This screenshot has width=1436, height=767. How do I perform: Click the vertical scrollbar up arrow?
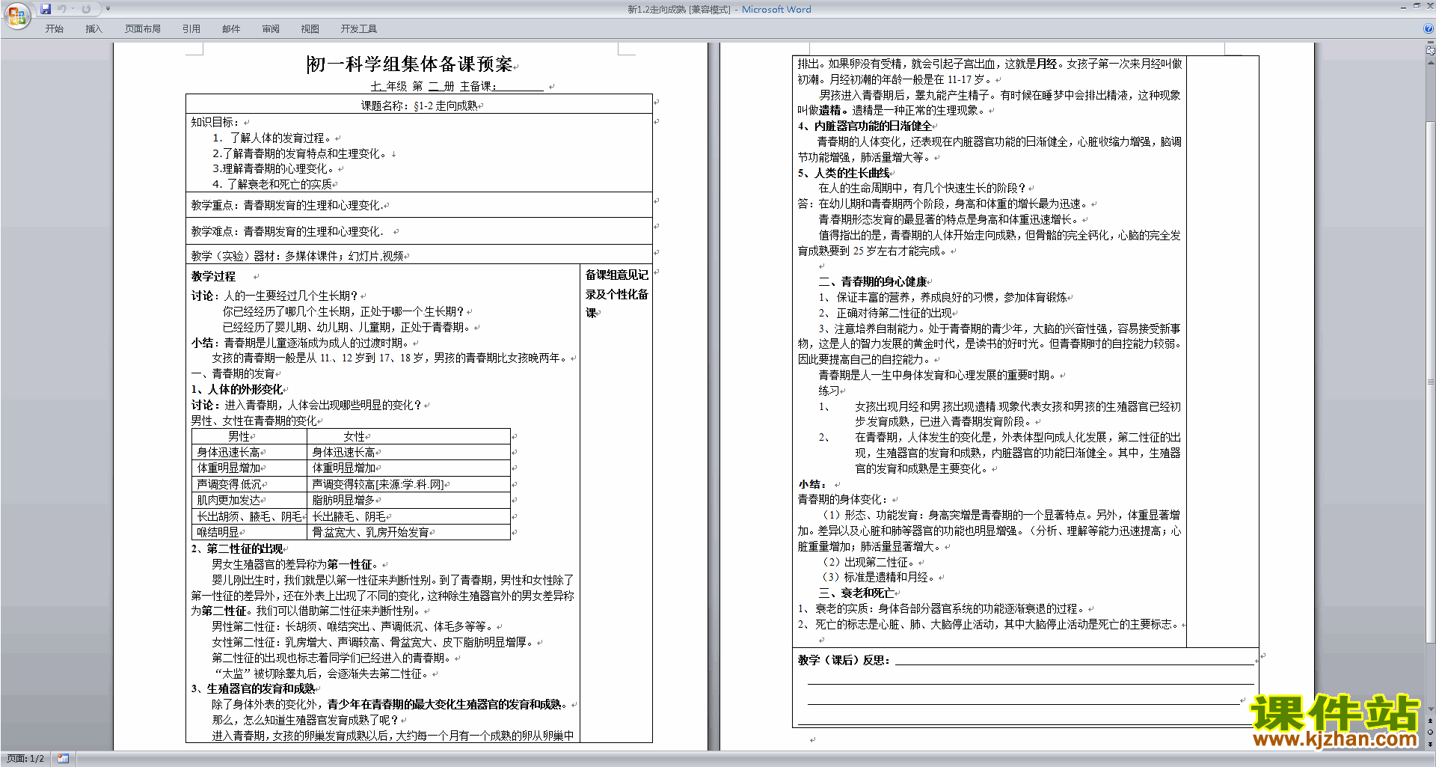1431,63
